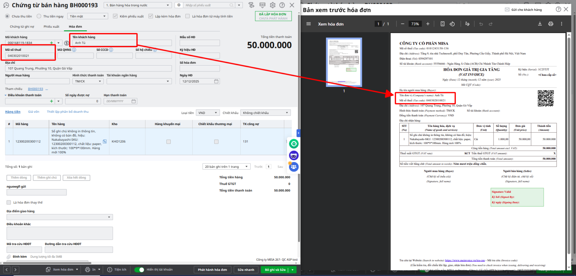Rotate the invoice preview page
The height and width of the screenshot is (276, 576).
(452, 24)
